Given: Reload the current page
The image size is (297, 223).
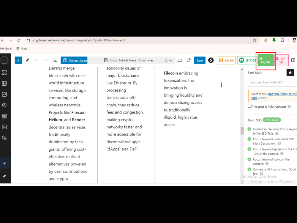Looking at the screenshot, I should (19, 40).
